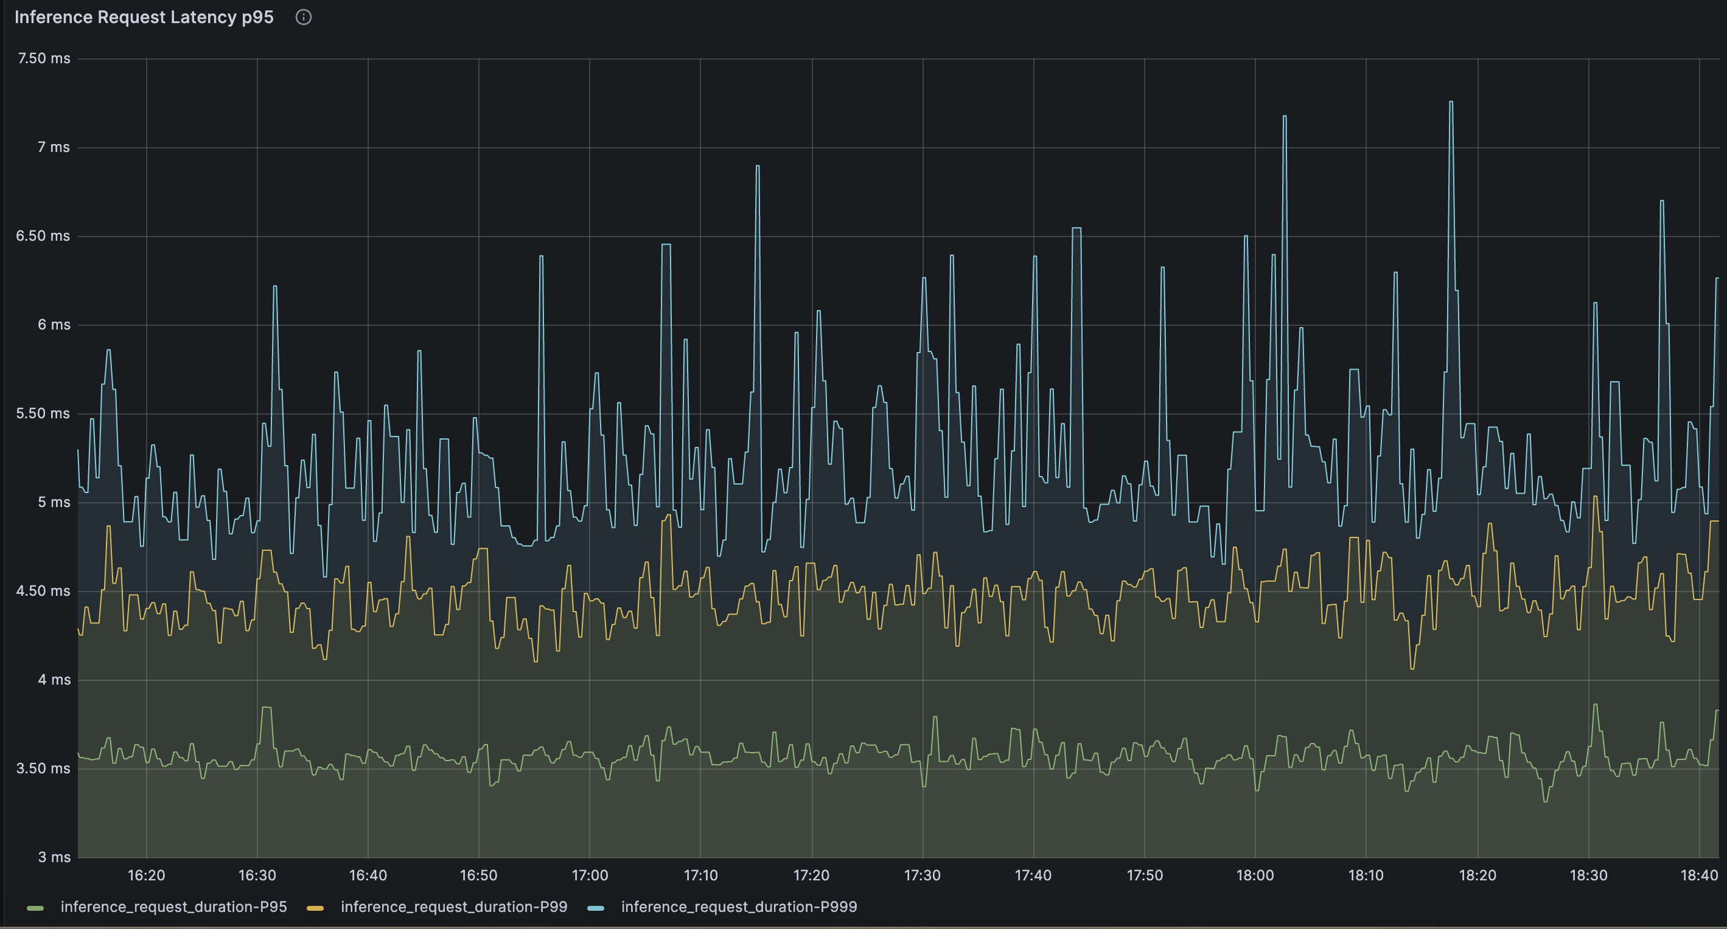Viewport: 1727px width, 929px height.
Task: Click the 16:20 time axis label
Action: coord(146,875)
